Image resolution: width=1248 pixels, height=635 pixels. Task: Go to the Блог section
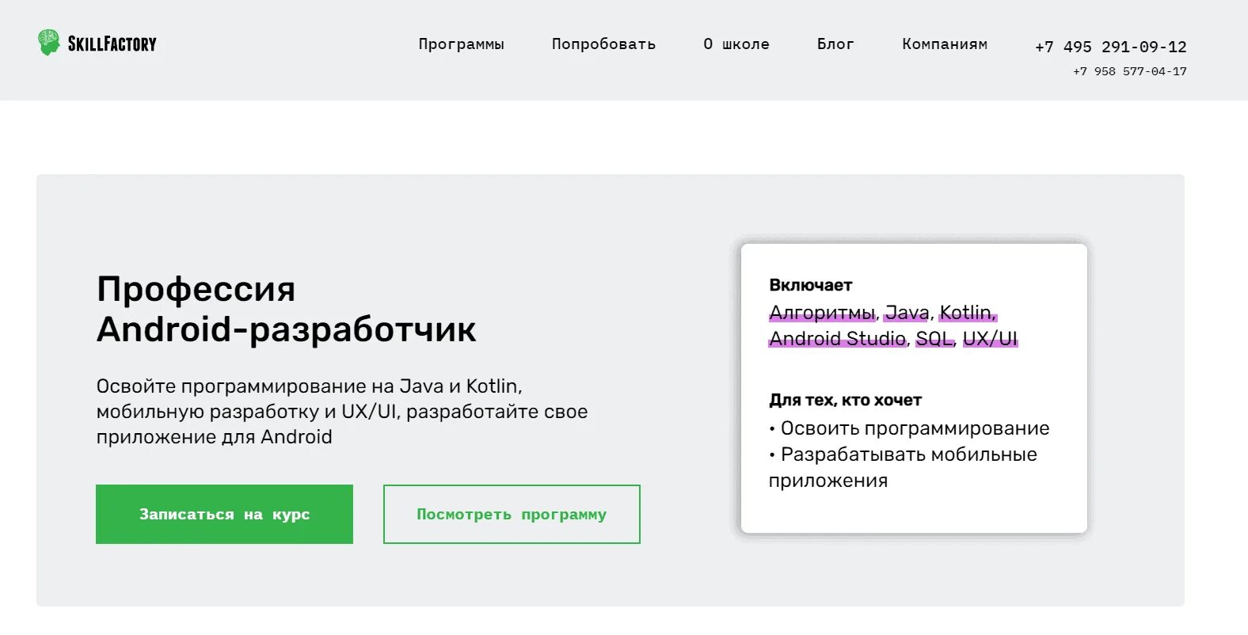click(835, 44)
